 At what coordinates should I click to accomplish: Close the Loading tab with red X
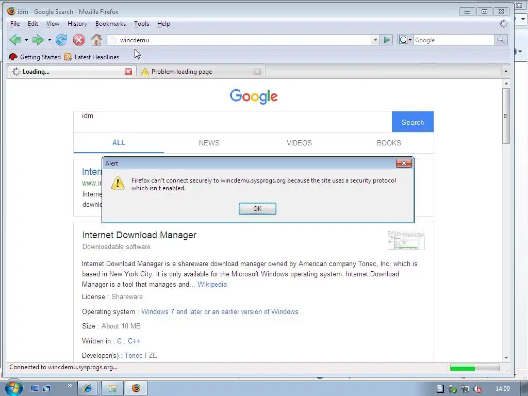point(128,72)
